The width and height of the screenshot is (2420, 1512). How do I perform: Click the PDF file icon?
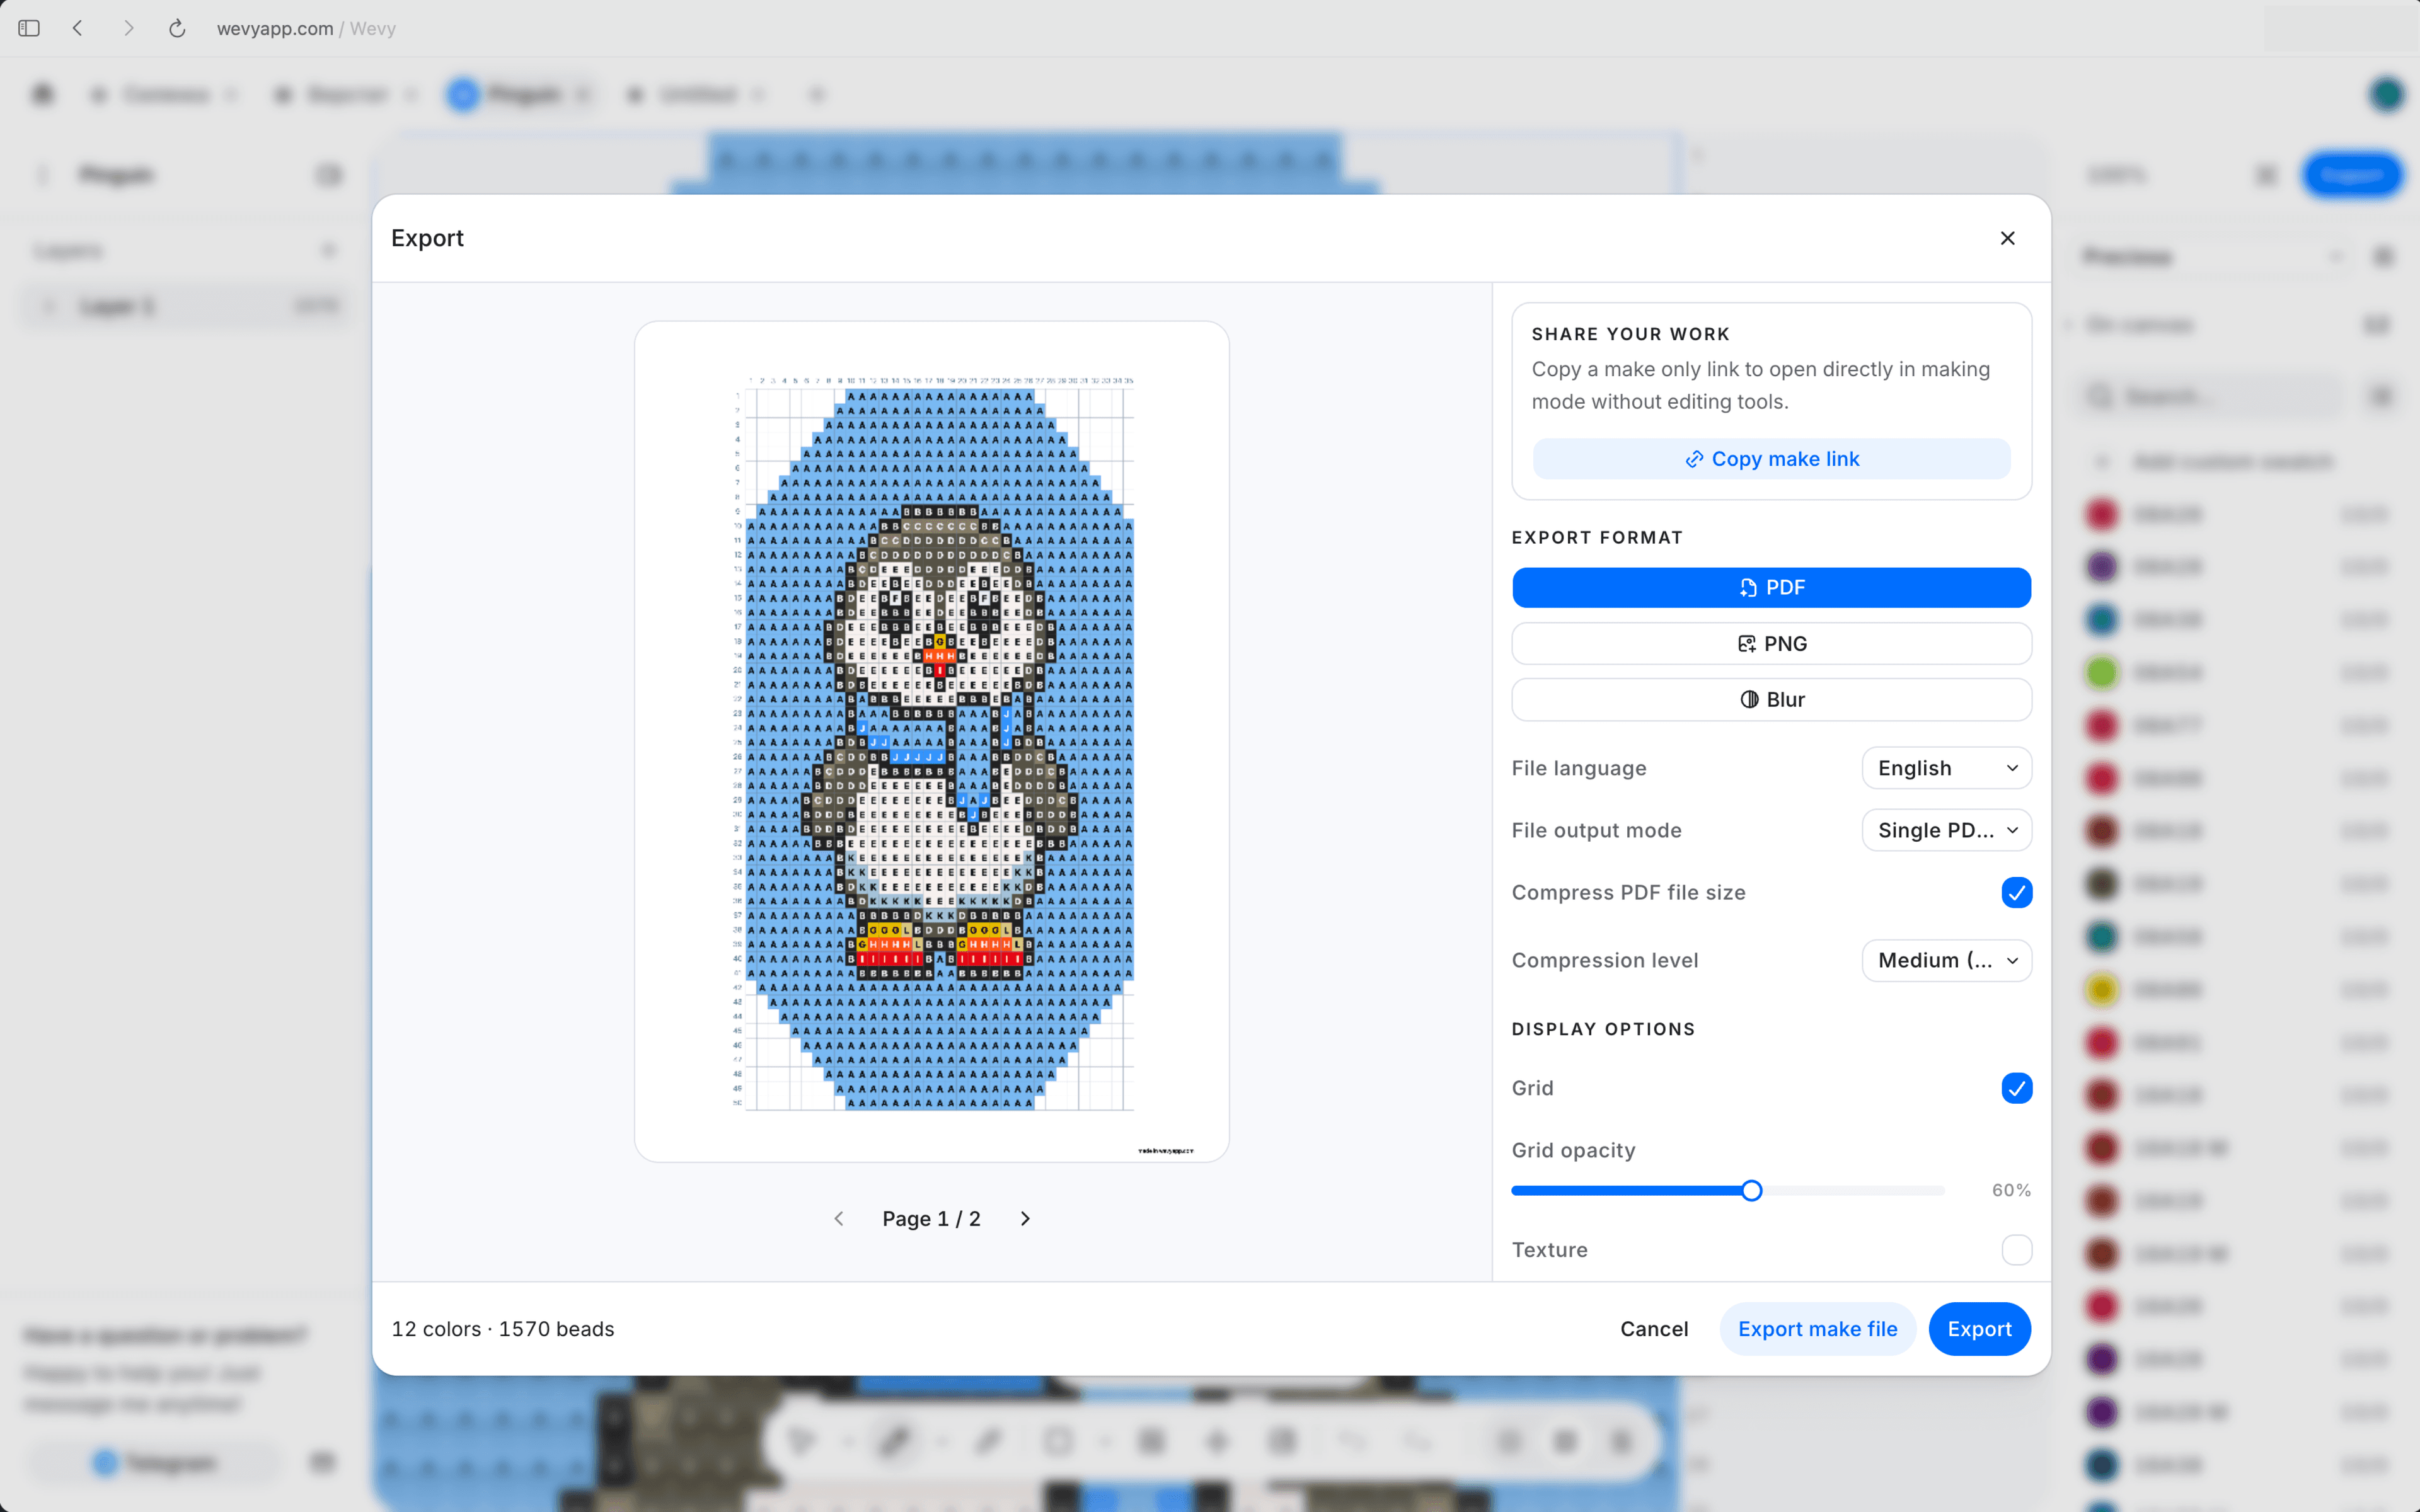[x=1748, y=588]
